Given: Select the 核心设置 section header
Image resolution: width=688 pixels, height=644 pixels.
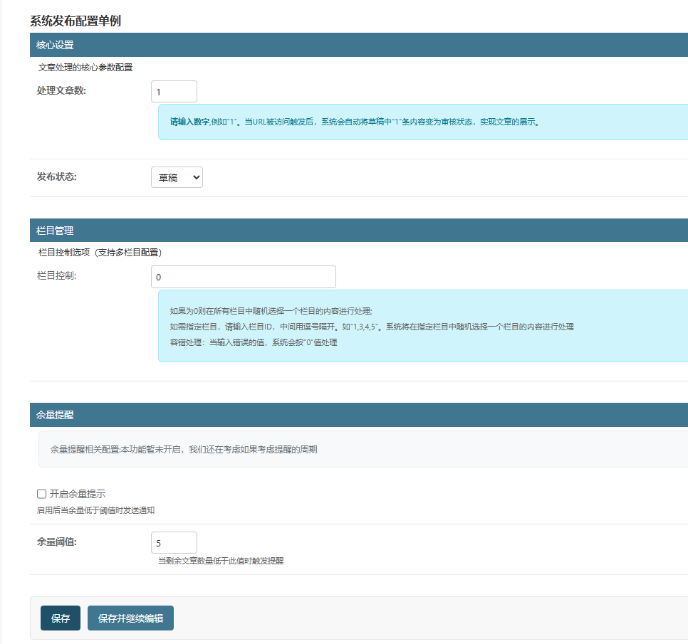Looking at the screenshot, I should click(x=55, y=45).
